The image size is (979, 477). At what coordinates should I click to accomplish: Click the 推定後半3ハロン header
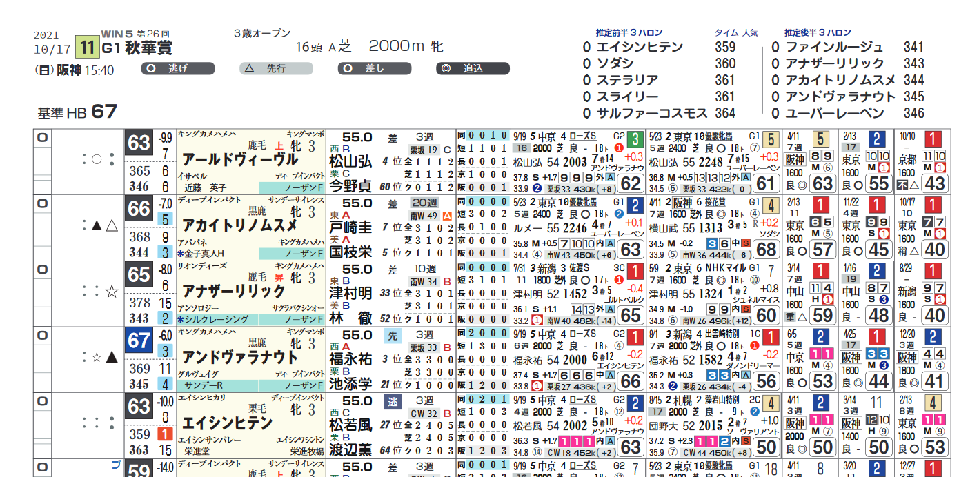point(818,32)
